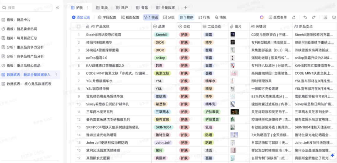The width and height of the screenshot is (337, 163).
Task: Click the 关键词 column header
Action: (271, 27)
